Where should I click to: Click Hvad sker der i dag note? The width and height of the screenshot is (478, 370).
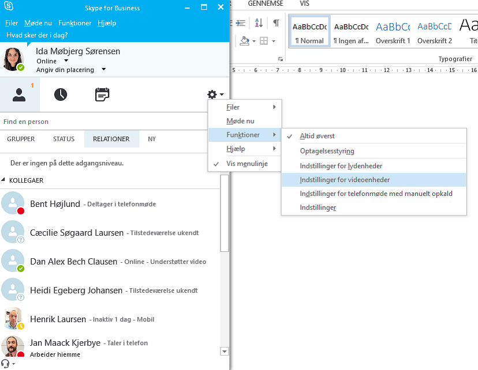(37, 35)
